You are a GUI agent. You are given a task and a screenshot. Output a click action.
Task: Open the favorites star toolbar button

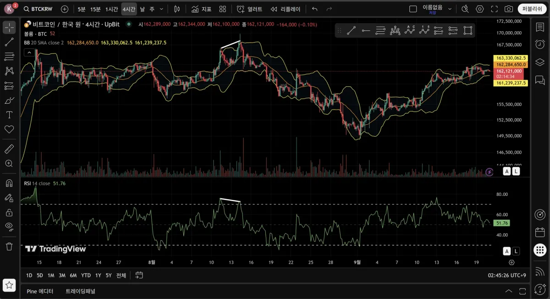(9, 285)
